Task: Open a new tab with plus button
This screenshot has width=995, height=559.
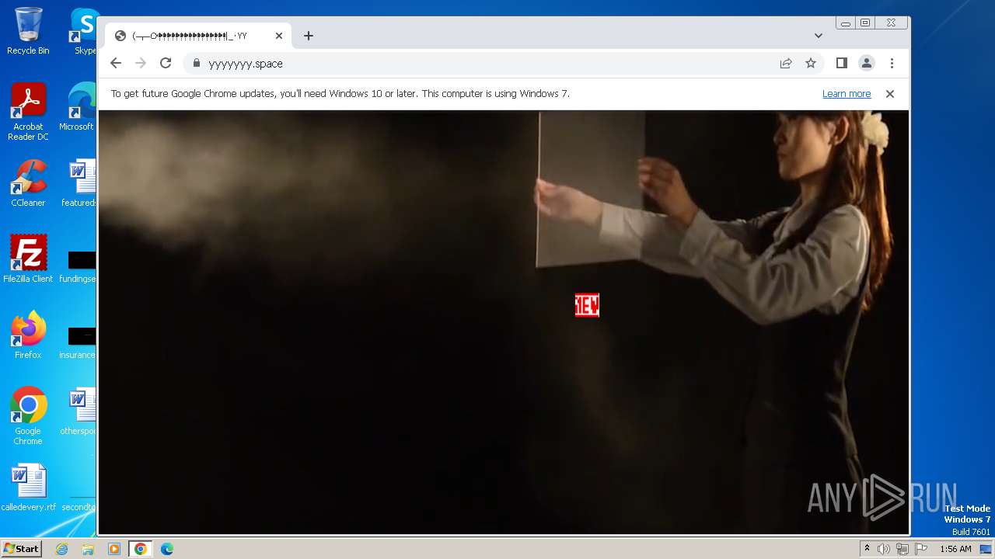Action: point(309,36)
